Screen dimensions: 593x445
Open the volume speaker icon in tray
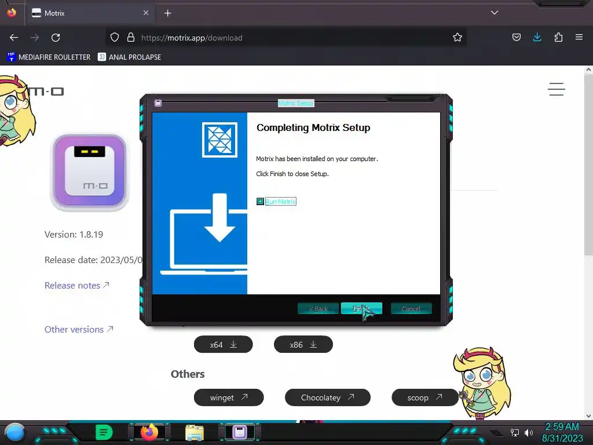[529, 432]
